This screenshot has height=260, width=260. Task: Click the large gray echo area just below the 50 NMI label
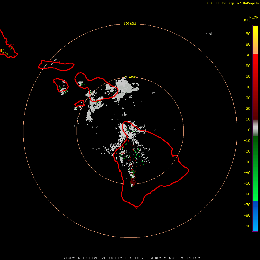124,87
